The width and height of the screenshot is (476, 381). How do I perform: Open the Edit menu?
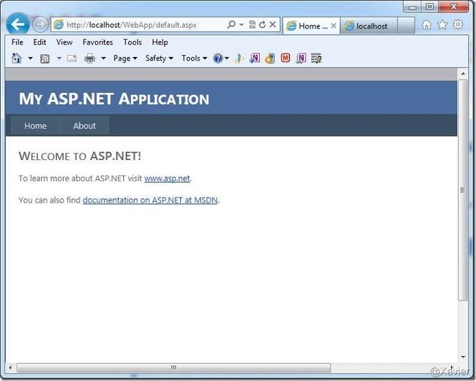click(40, 42)
